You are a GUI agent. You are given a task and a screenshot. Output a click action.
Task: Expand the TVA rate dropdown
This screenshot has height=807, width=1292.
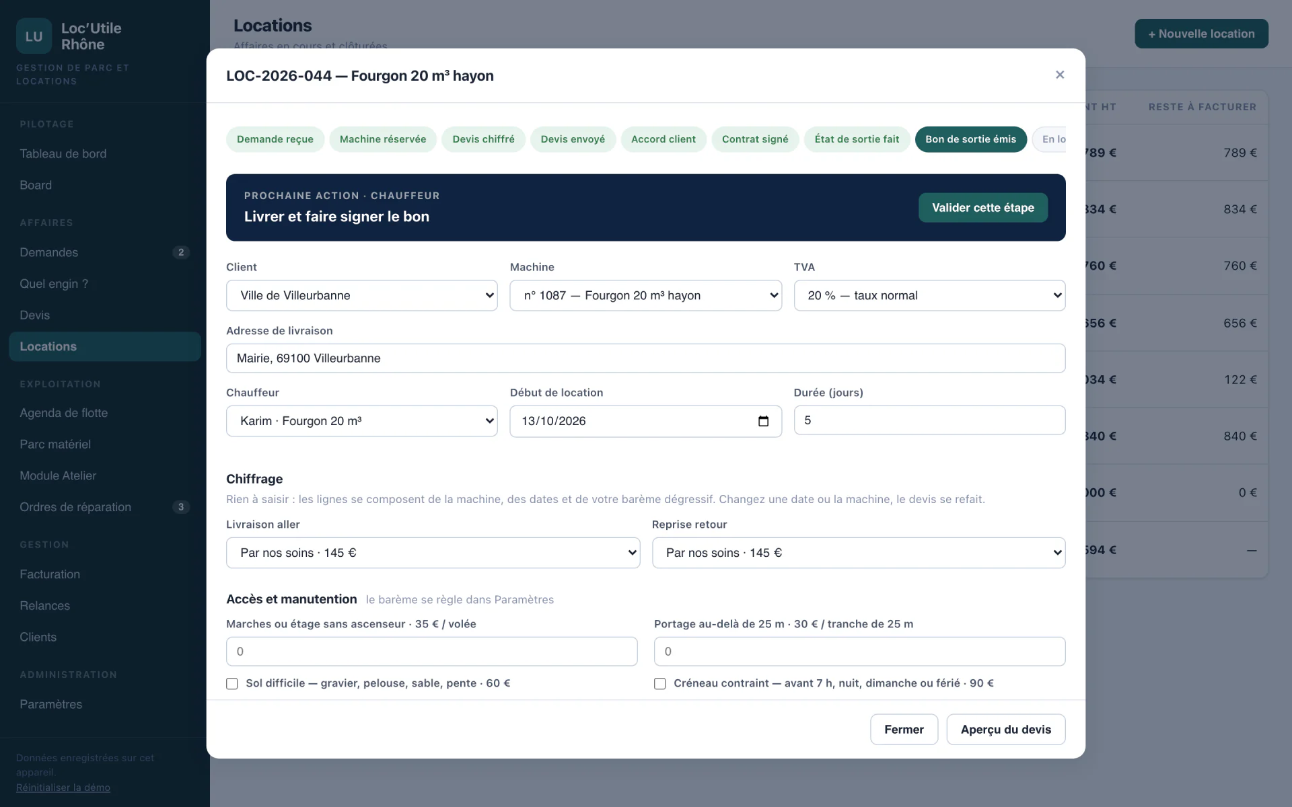[x=929, y=295]
